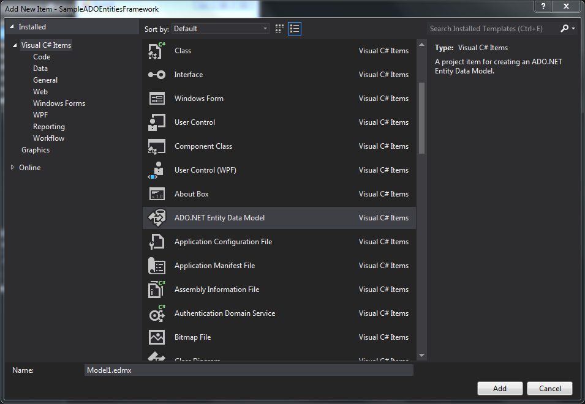
Task: Select the Graphics category
Action: (x=36, y=150)
